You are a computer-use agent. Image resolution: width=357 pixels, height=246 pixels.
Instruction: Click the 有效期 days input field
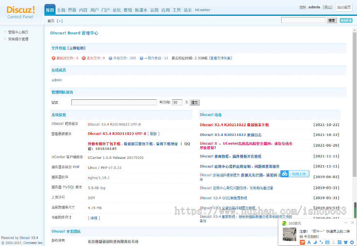(177, 103)
